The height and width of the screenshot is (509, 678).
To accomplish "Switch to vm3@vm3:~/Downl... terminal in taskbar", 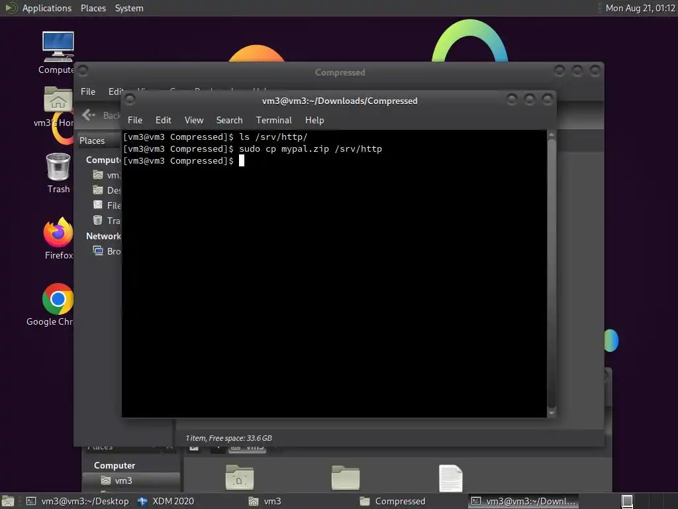I will coord(524,501).
